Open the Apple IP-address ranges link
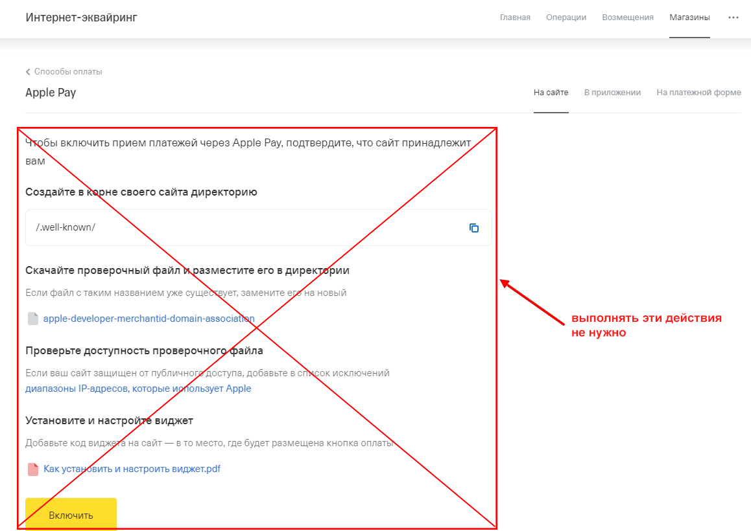Viewport: 751px width, 531px height. click(x=138, y=389)
